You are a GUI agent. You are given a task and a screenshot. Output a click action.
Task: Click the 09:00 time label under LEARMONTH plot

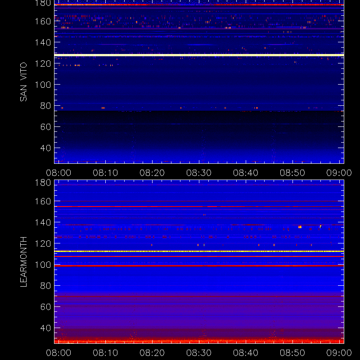click(x=339, y=353)
